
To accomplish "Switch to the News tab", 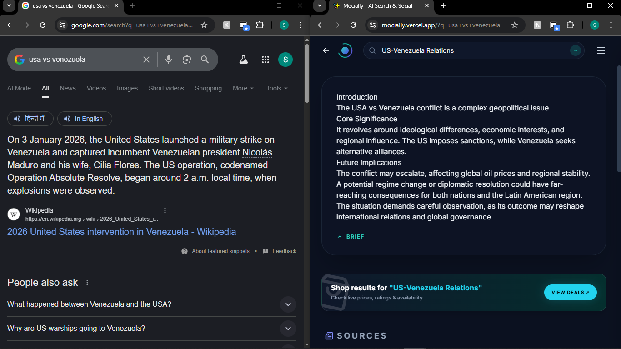I will [67, 88].
